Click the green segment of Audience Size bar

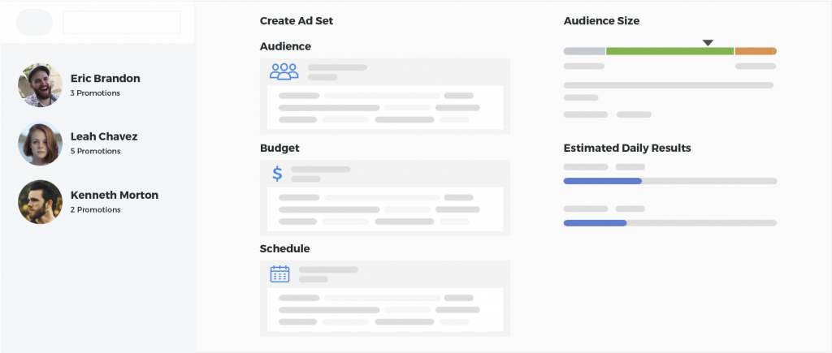[669, 51]
